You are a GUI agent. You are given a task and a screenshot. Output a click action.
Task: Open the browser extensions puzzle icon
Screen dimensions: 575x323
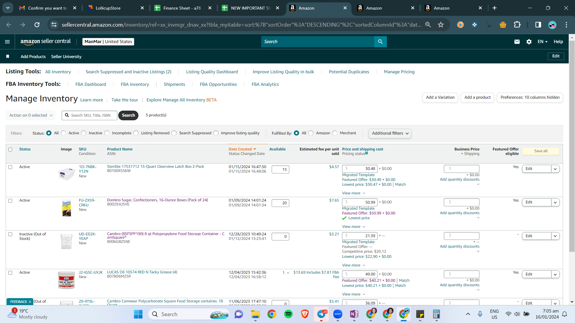(517, 25)
